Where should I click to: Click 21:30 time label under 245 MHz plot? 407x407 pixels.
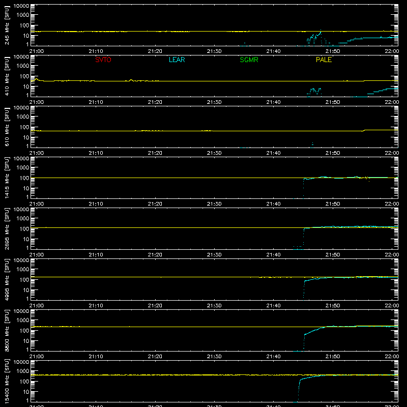tap(214, 51)
